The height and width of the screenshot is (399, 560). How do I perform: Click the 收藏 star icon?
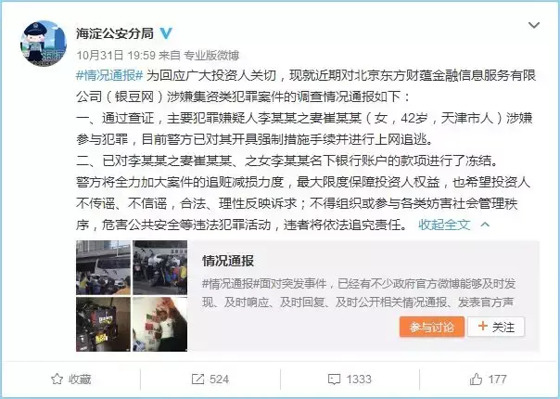click(x=57, y=379)
